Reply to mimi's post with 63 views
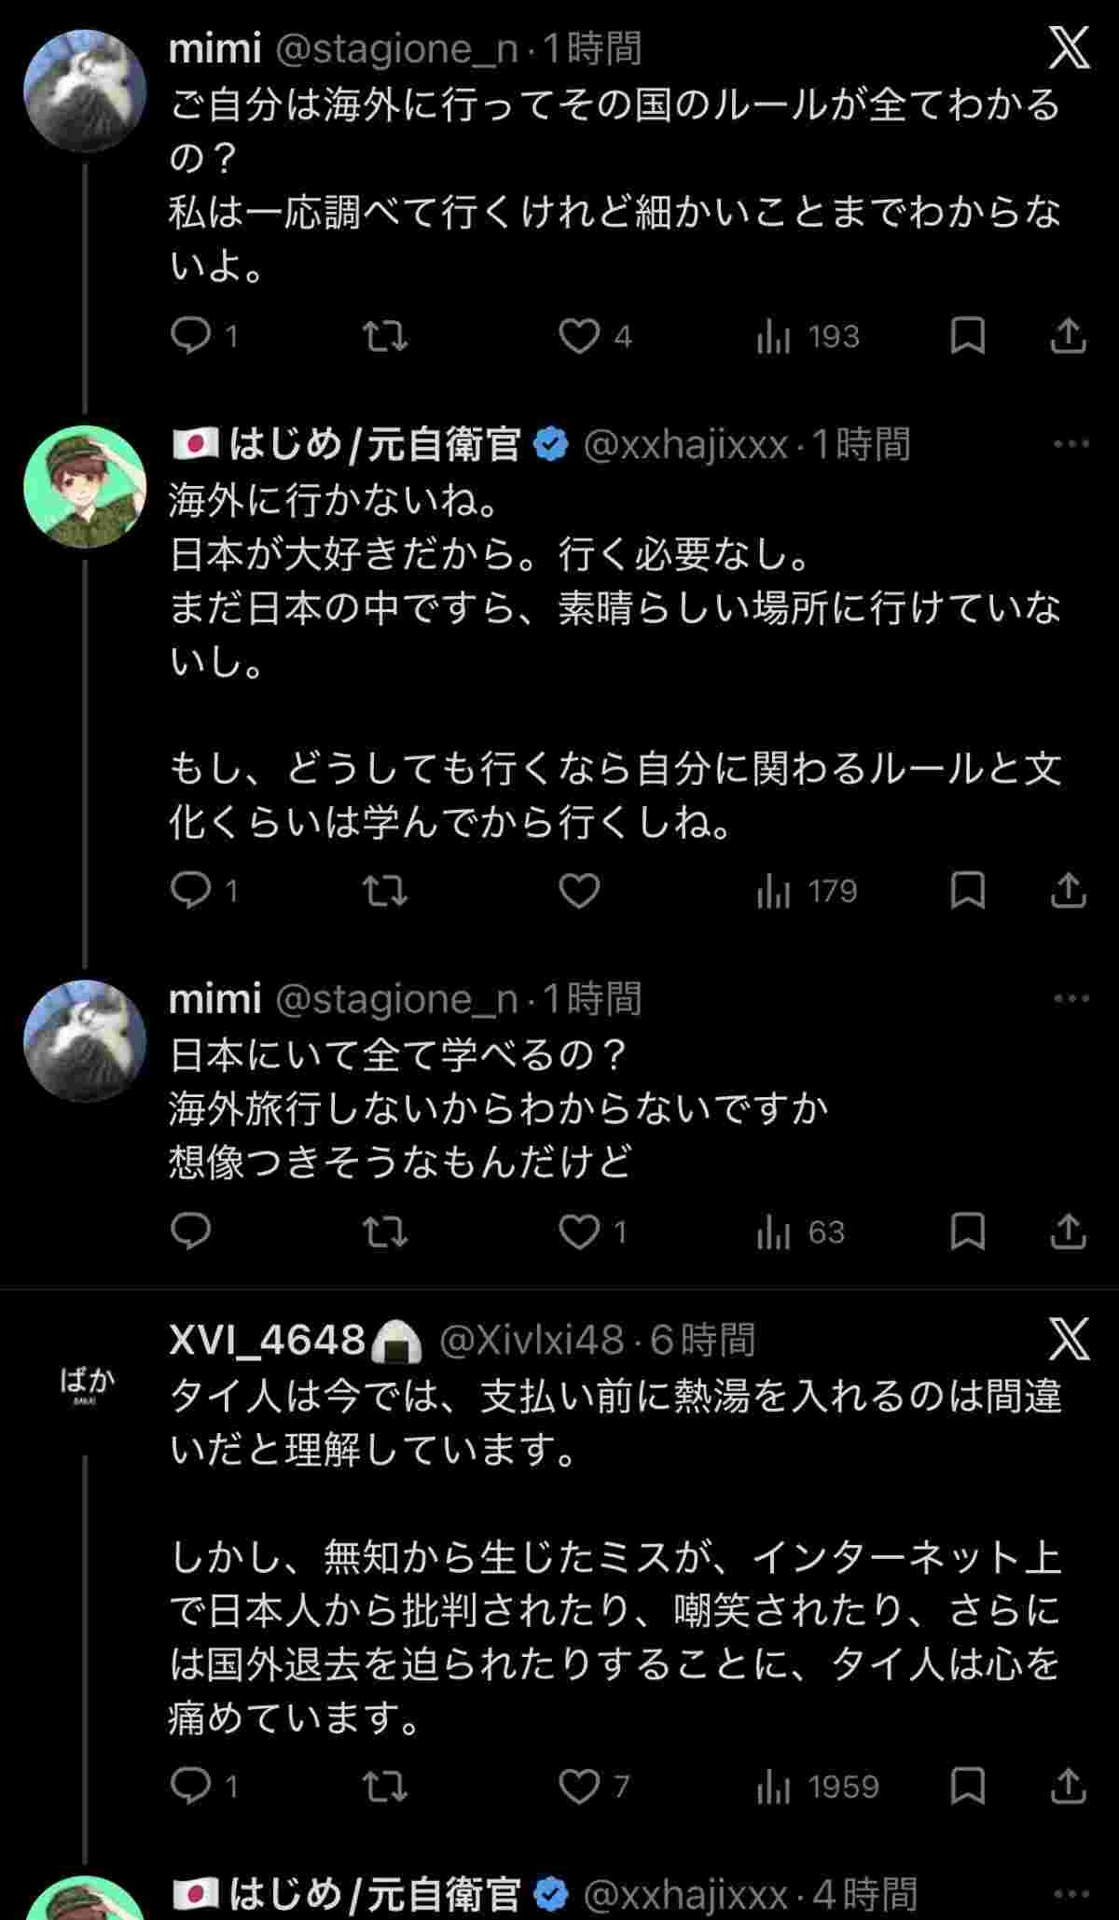 coord(191,1231)
